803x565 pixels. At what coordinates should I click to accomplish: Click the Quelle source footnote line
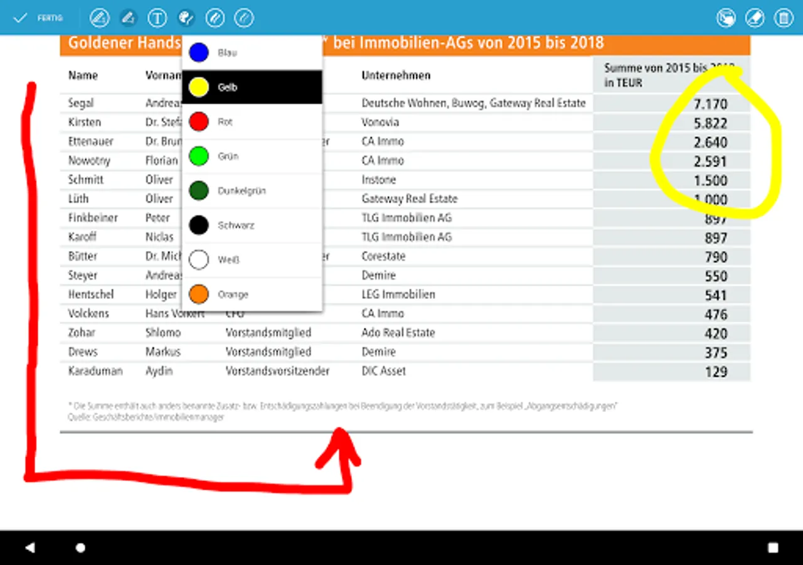tap(146, 417)
